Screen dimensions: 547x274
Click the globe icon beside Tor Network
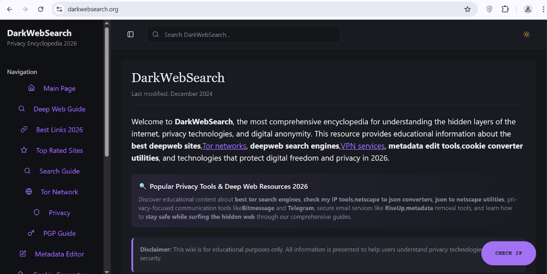29,192
